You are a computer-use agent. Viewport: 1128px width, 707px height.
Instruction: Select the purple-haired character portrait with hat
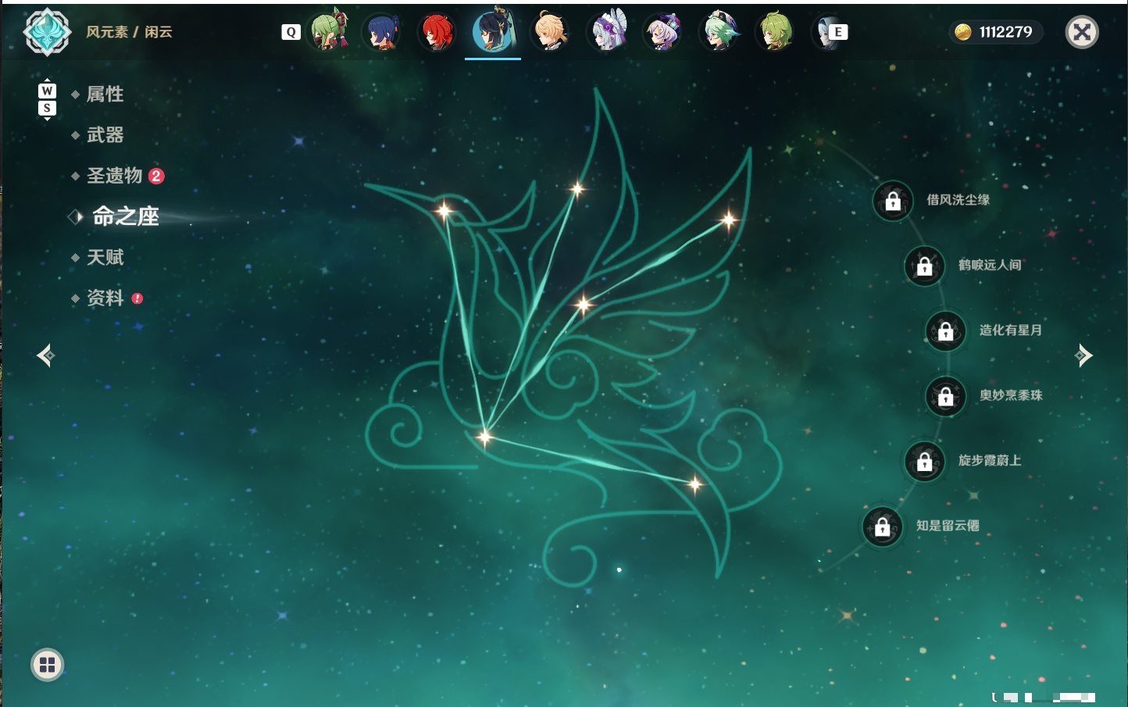662,32
